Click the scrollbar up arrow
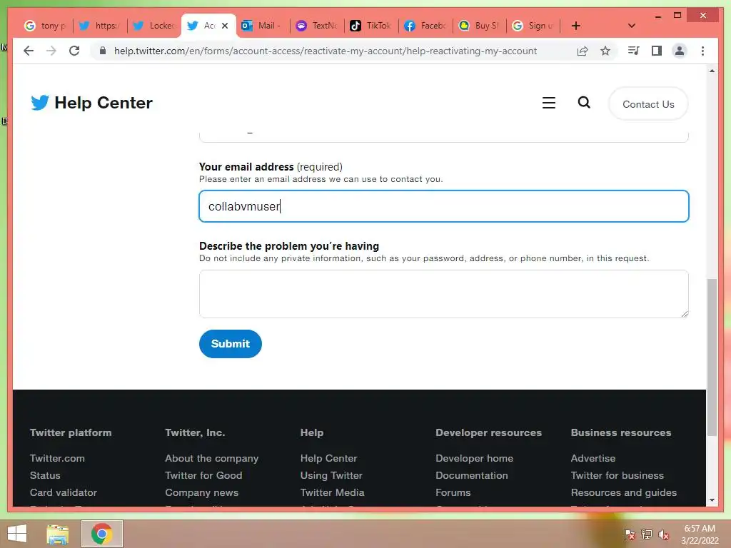The height and width of the screenshot is (548, 731). point(712,71)
